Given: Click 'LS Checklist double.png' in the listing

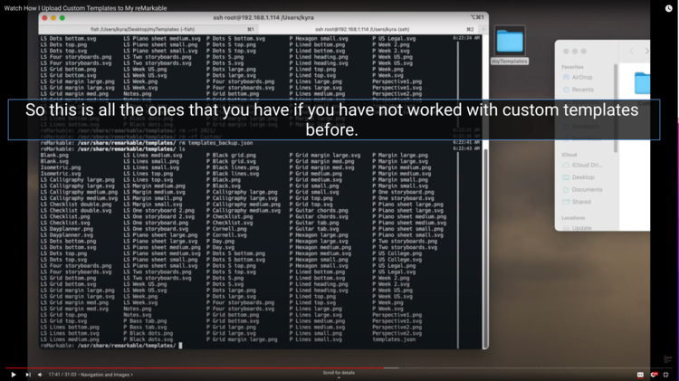Looking at the screenshot, I should (76, 205).
